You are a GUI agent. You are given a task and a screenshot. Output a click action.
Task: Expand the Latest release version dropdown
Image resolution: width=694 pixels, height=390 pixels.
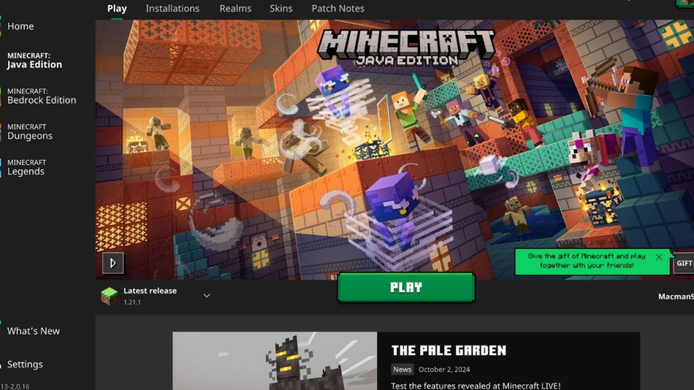[207, 295]
